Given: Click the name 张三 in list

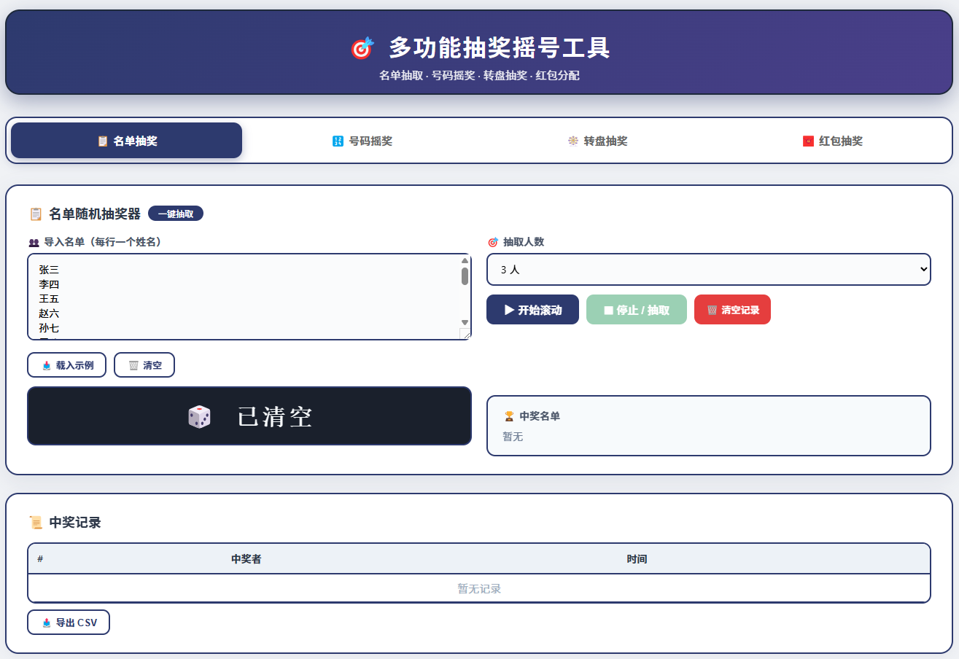Looking at the screenshot, I should 49,270.
